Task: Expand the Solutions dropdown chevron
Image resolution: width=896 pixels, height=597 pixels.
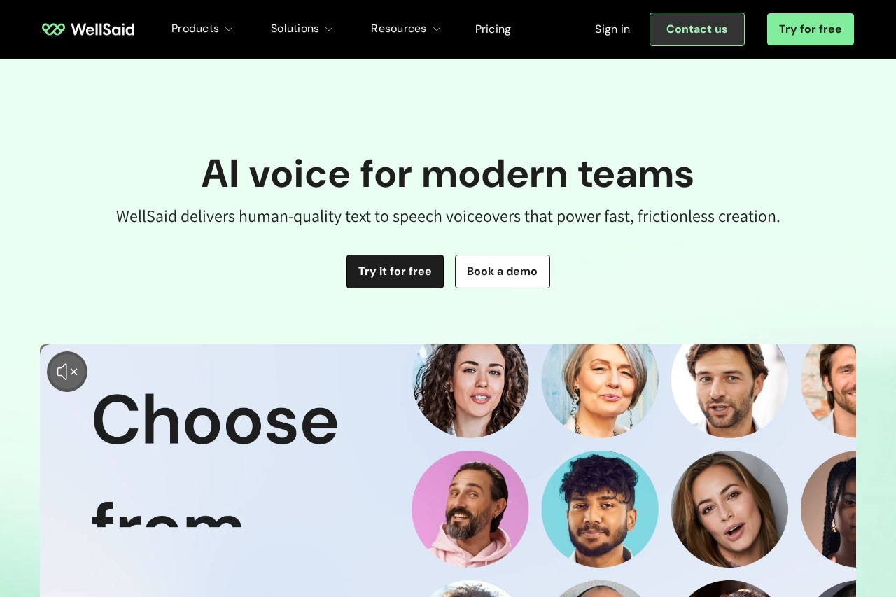Action: pyautogui.click(x=329, y=29)
